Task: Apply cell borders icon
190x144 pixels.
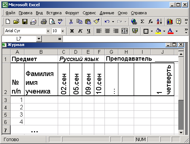Action: (x=146, y=31)
